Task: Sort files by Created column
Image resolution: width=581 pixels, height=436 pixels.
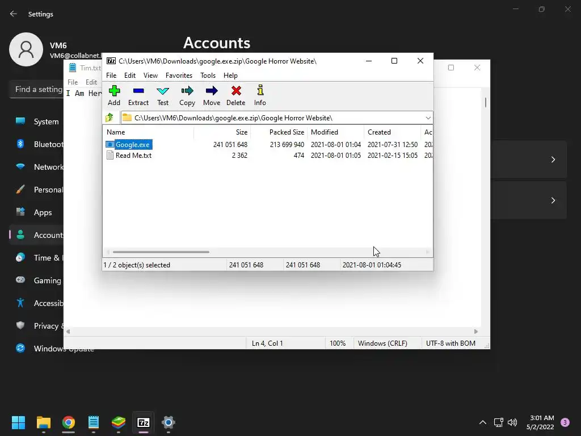Action: (x=393, y=132)
